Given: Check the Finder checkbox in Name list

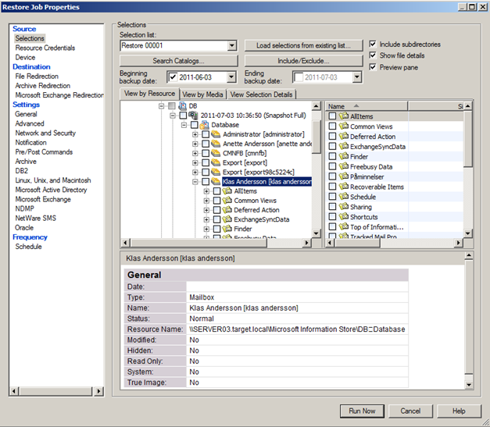Looking at the screenshot, I should (332, 156).
